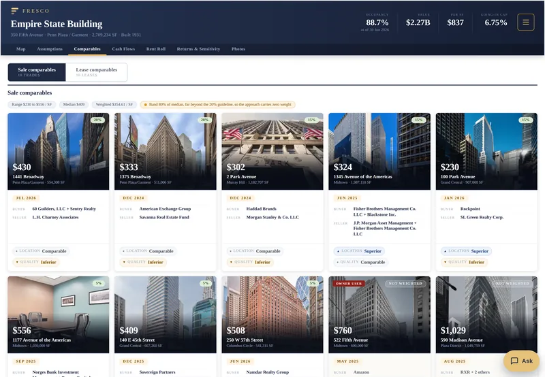The image size is (545, 377).
Task: Open the Ask chat button
Action: [521, 361]
